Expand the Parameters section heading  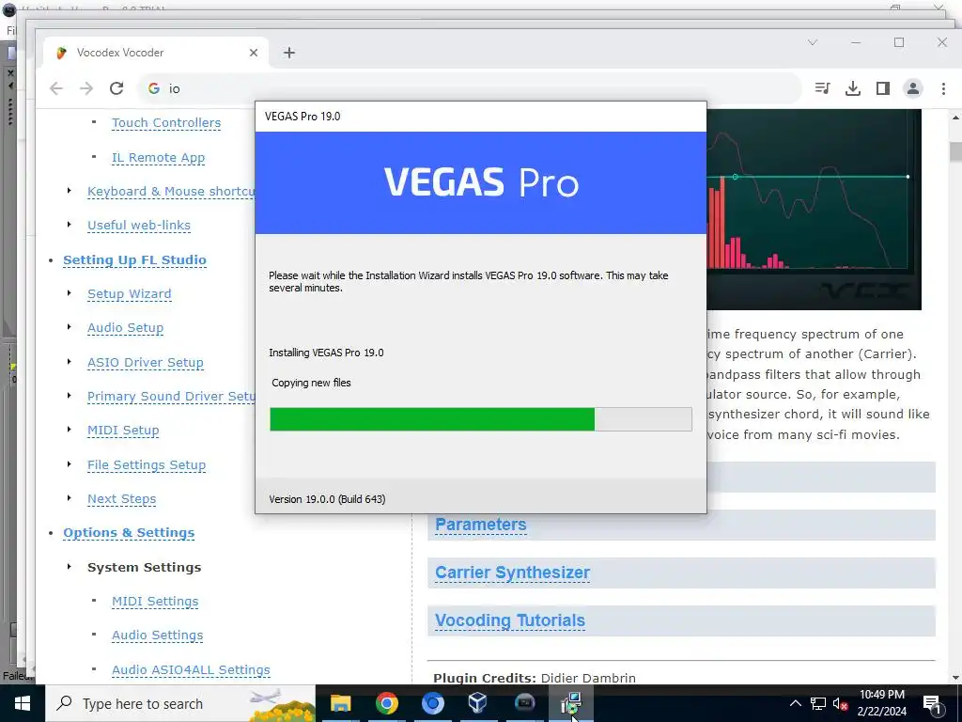480,525
